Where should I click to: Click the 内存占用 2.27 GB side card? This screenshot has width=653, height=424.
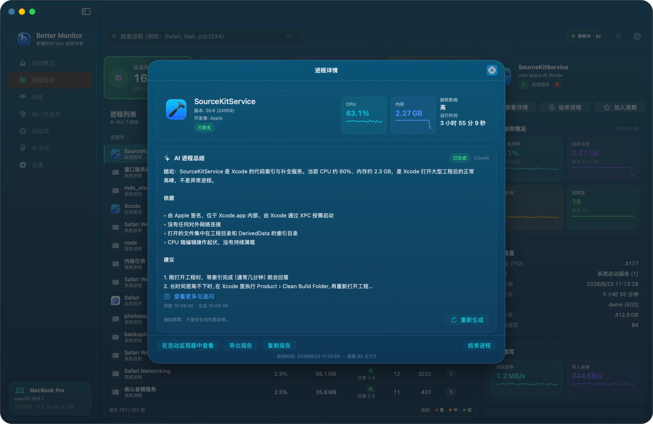click(603, 159)
